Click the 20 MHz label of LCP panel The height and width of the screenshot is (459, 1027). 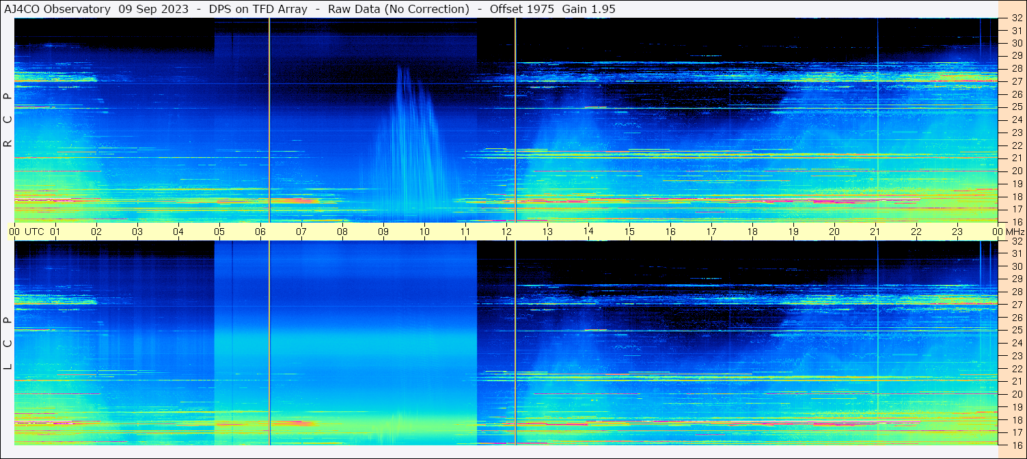[x=1015, y=394]
